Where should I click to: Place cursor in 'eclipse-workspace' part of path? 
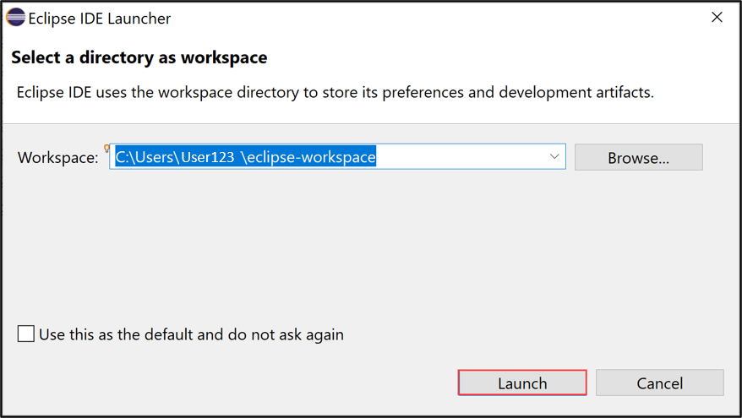[311, 156]
